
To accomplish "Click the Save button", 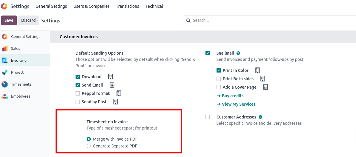I will pyautogui.click(x=9, y=20).
